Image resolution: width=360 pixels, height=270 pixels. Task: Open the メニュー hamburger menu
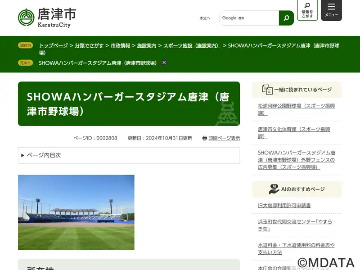point(331,10)
